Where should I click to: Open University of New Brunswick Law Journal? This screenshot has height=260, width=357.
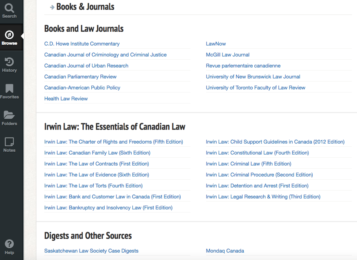pyautogui.click(x=253, y=76)
